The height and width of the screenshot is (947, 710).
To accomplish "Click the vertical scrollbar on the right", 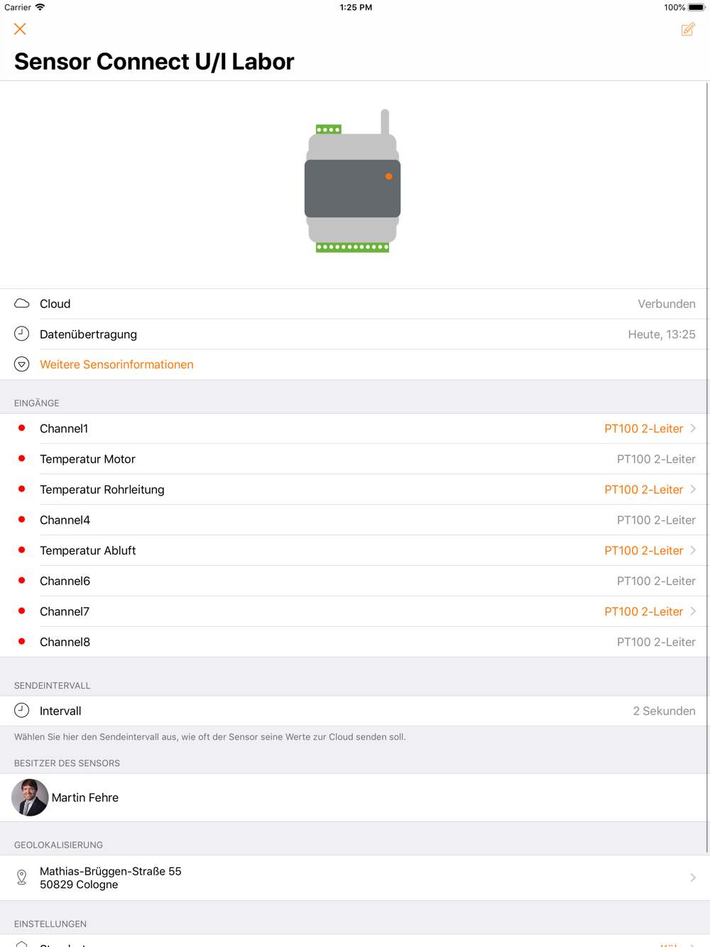I will click(707, 461).
